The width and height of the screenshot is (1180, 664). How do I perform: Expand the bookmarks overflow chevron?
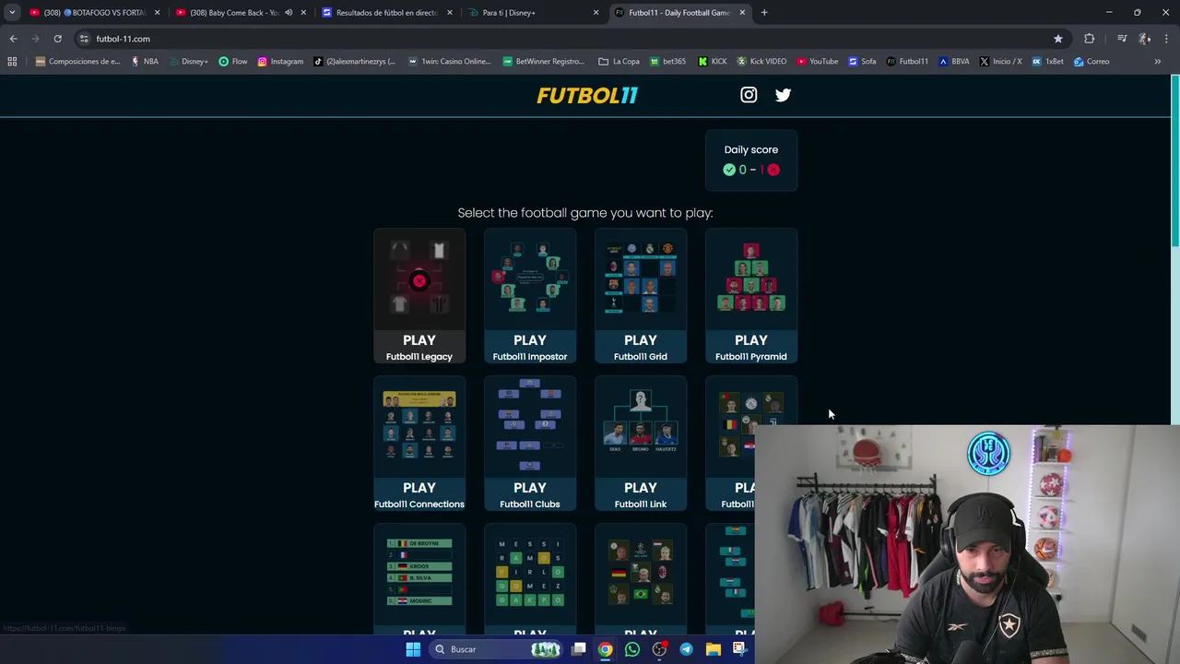tap(1158, 62)
